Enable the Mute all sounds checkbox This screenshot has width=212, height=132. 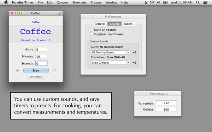(x=92, y=30)
